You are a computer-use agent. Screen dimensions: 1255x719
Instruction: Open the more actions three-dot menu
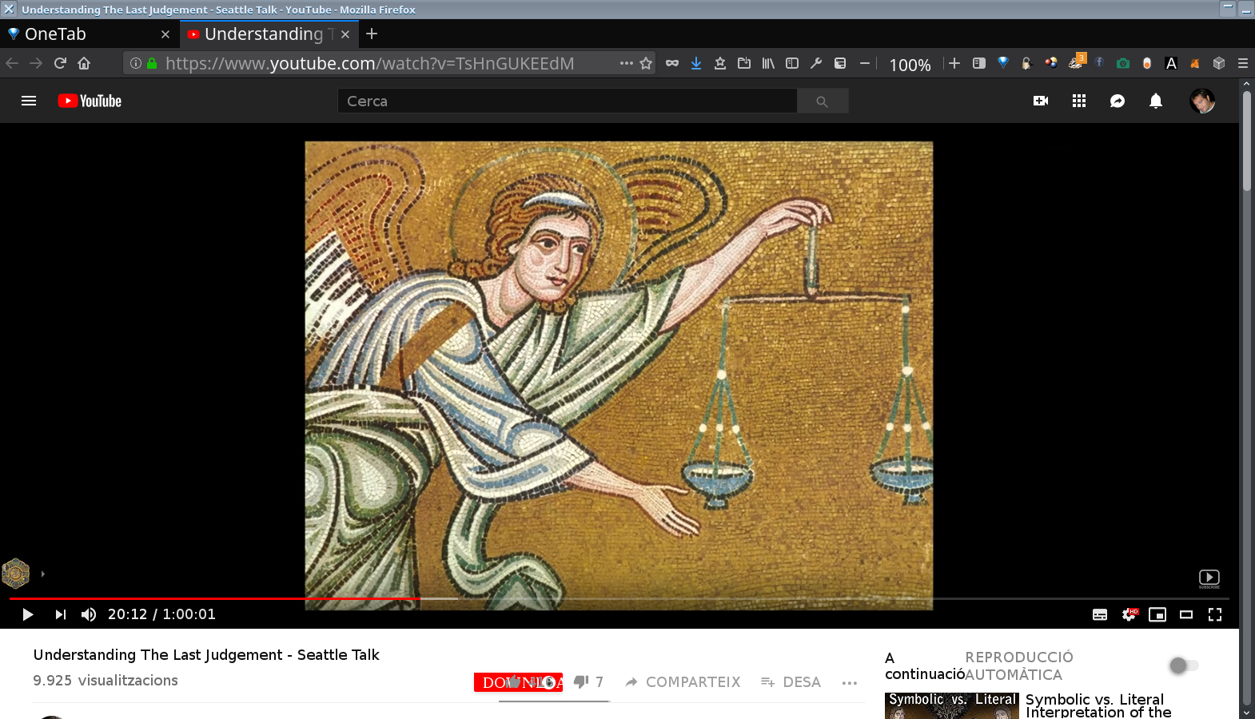[850, 682]
